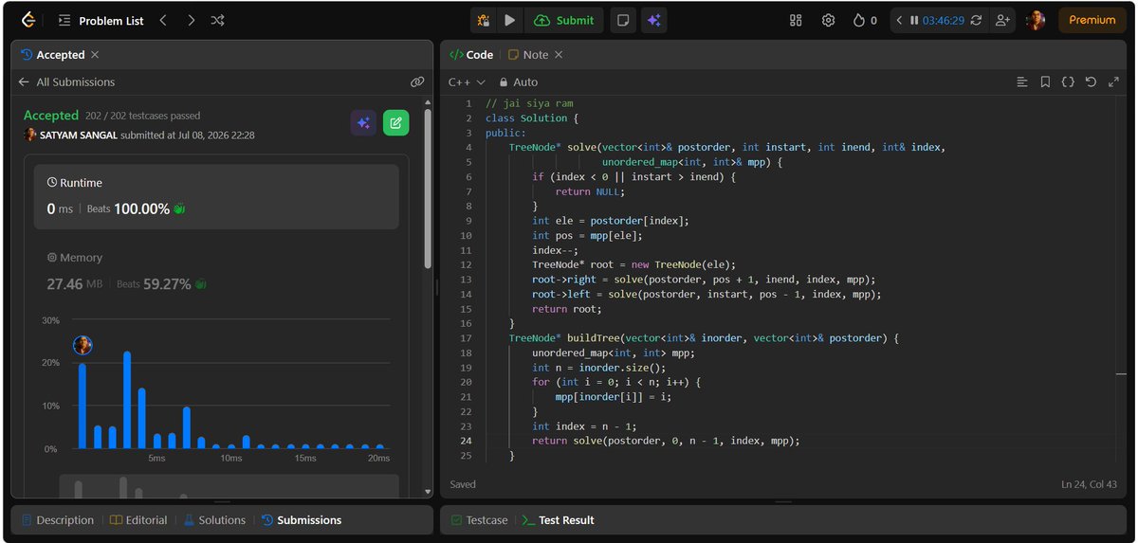
Task: Reset code with the undo arrow icon
Action: pos(1091,82)
